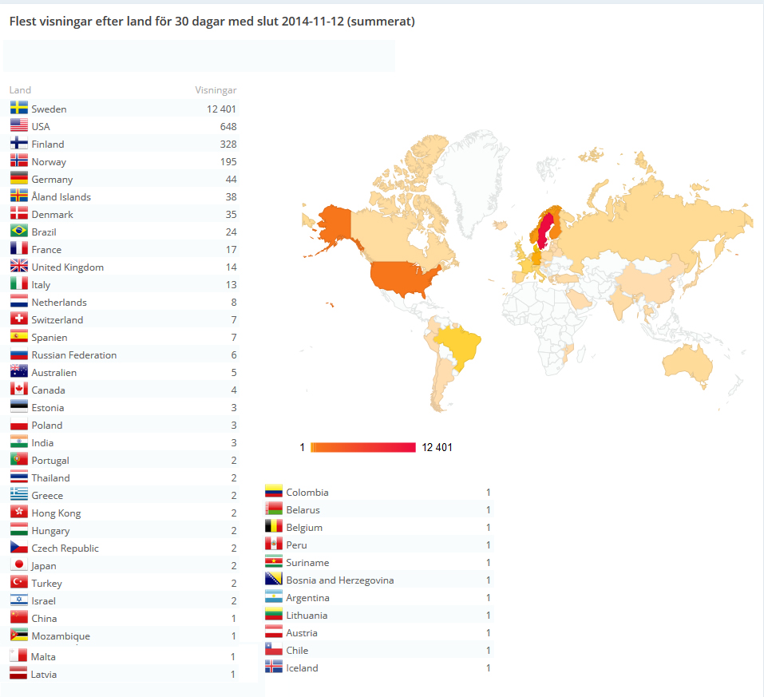Click the USA flag icon

pyautogui.click(x=19, y=125)
